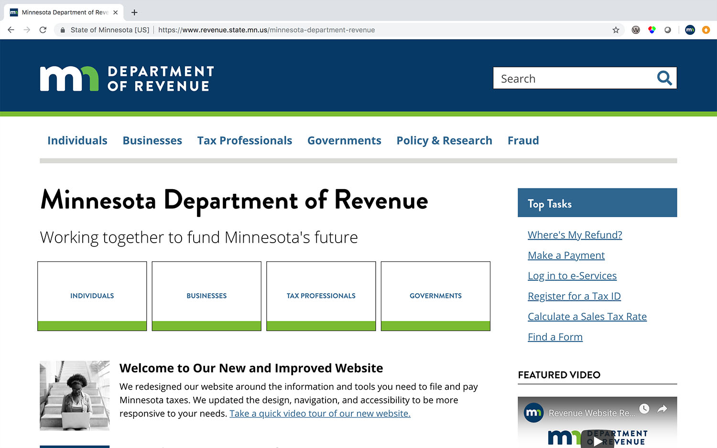Close the Minnesota Department of Revenue tab
Image resolution: width=717 pixels, height=448 pixels.
(115, 12)
